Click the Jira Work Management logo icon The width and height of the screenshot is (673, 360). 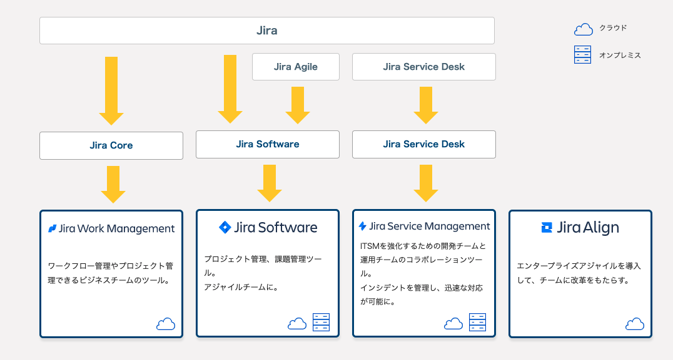[53, 228]
